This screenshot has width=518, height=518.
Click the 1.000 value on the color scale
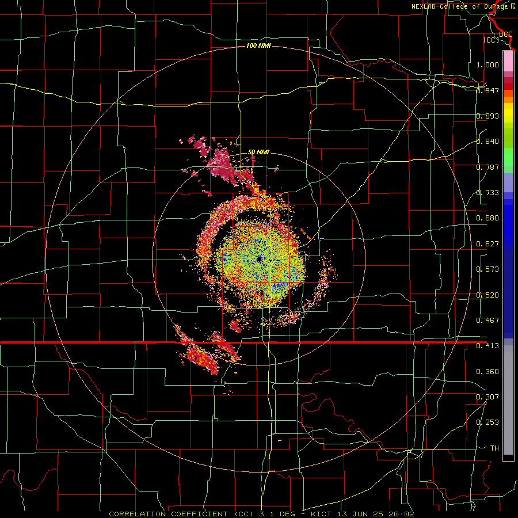coord(487,64)
